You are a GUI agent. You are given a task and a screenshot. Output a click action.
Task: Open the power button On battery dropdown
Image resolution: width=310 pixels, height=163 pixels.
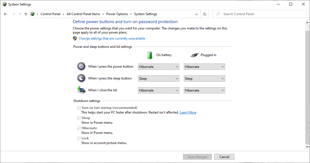[158, 67]
